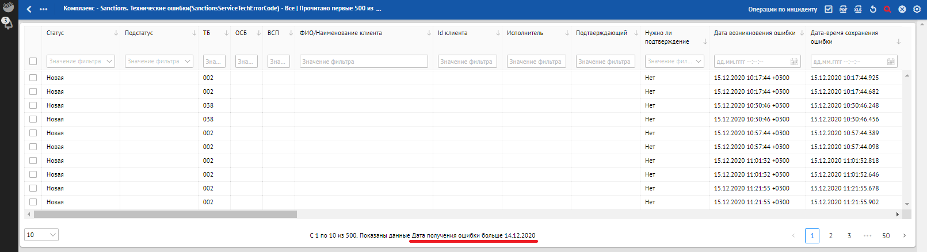Screen dimensions: 927x252
Task: Click the horizontal scrollbar under the table
Action: (165, 214)
